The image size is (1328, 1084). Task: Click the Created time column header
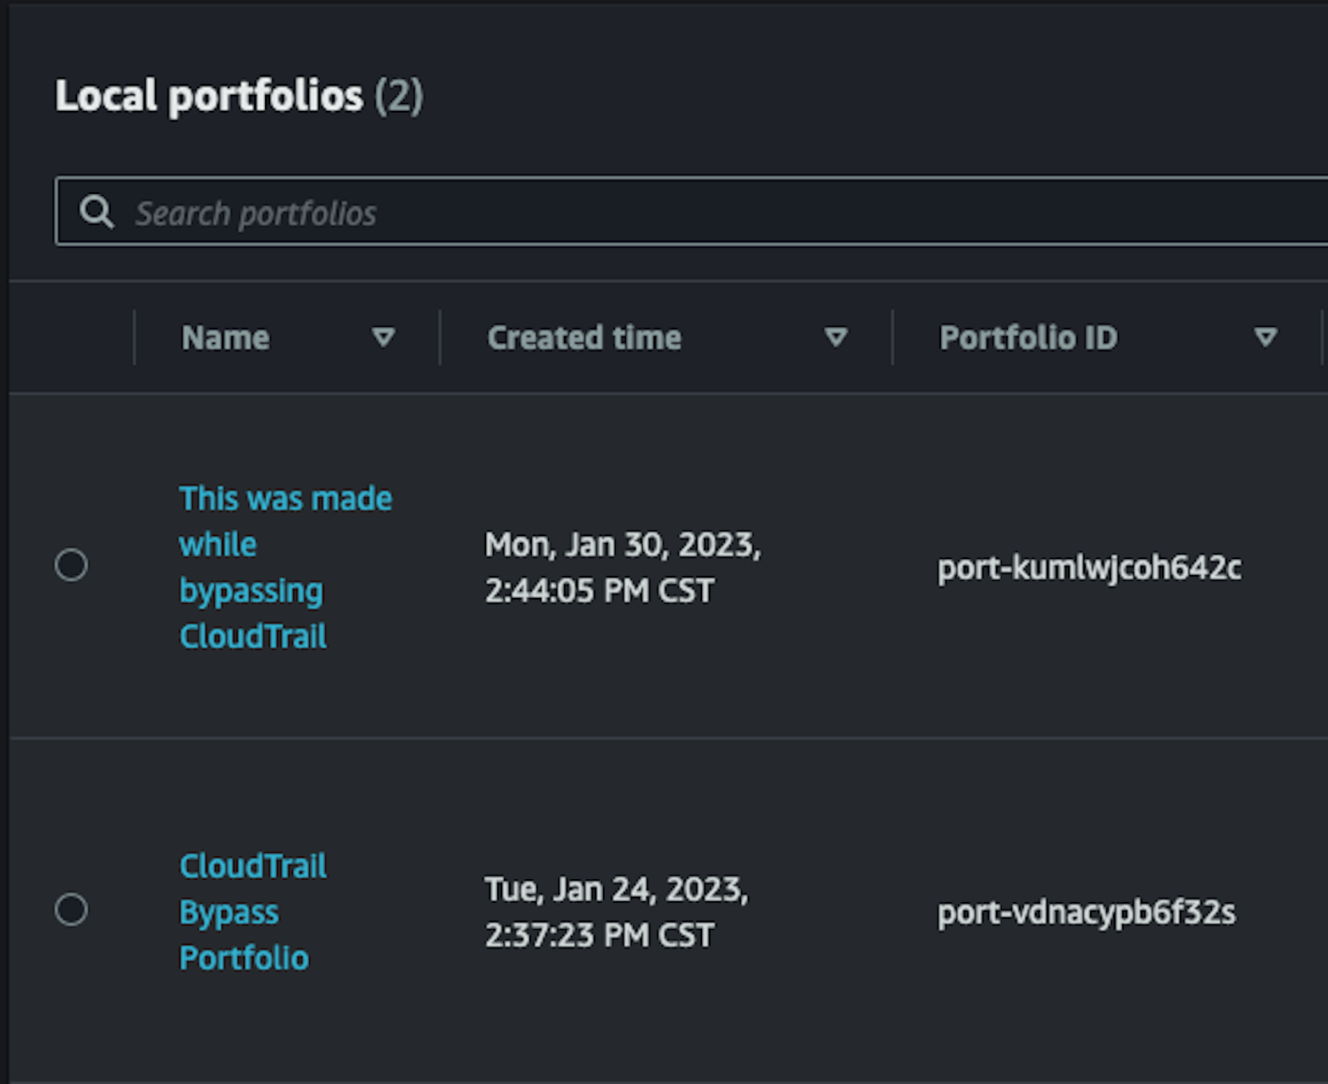coord(584,338)
